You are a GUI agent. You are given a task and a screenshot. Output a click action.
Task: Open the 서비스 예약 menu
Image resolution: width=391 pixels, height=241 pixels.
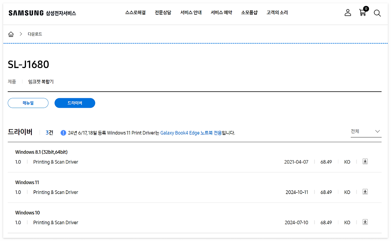(221, 13)
